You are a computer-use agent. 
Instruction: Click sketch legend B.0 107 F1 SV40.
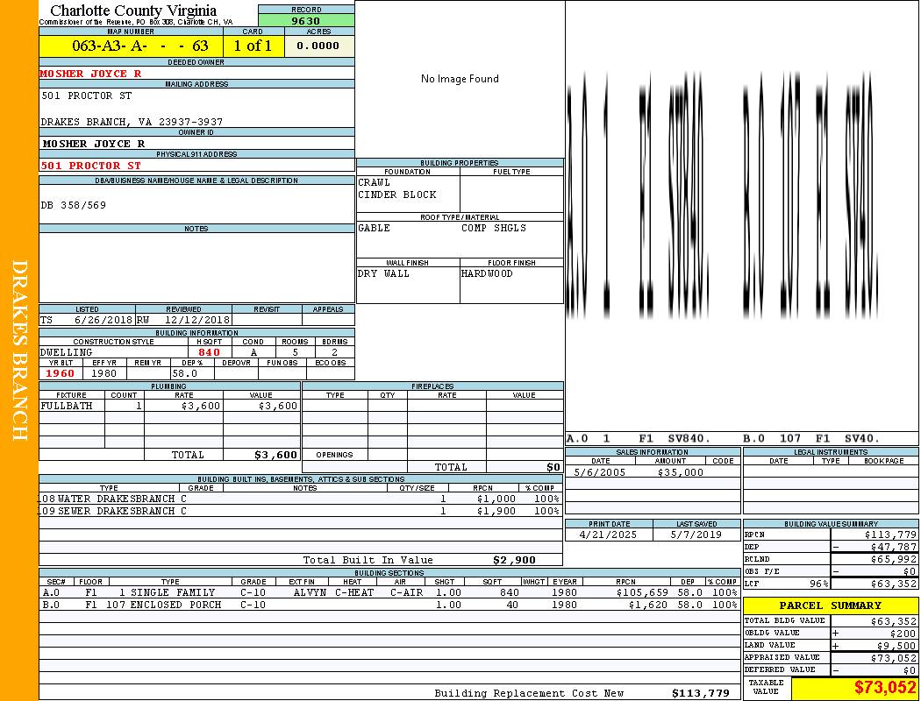(811, 437)
